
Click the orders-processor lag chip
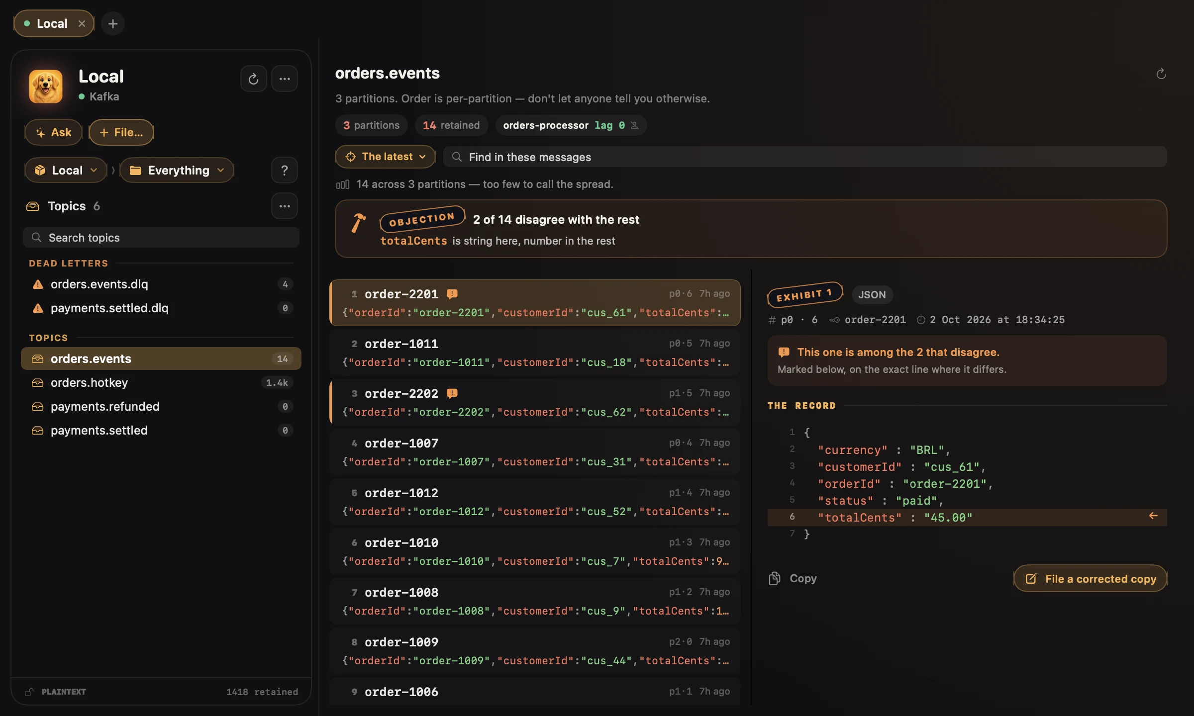click(x=571, y=125)
